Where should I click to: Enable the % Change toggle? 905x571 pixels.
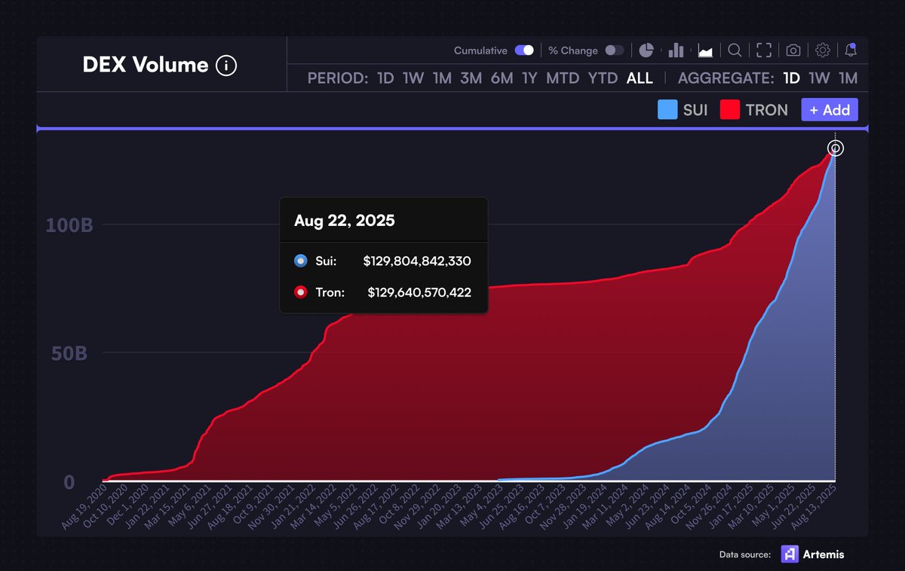615,50
